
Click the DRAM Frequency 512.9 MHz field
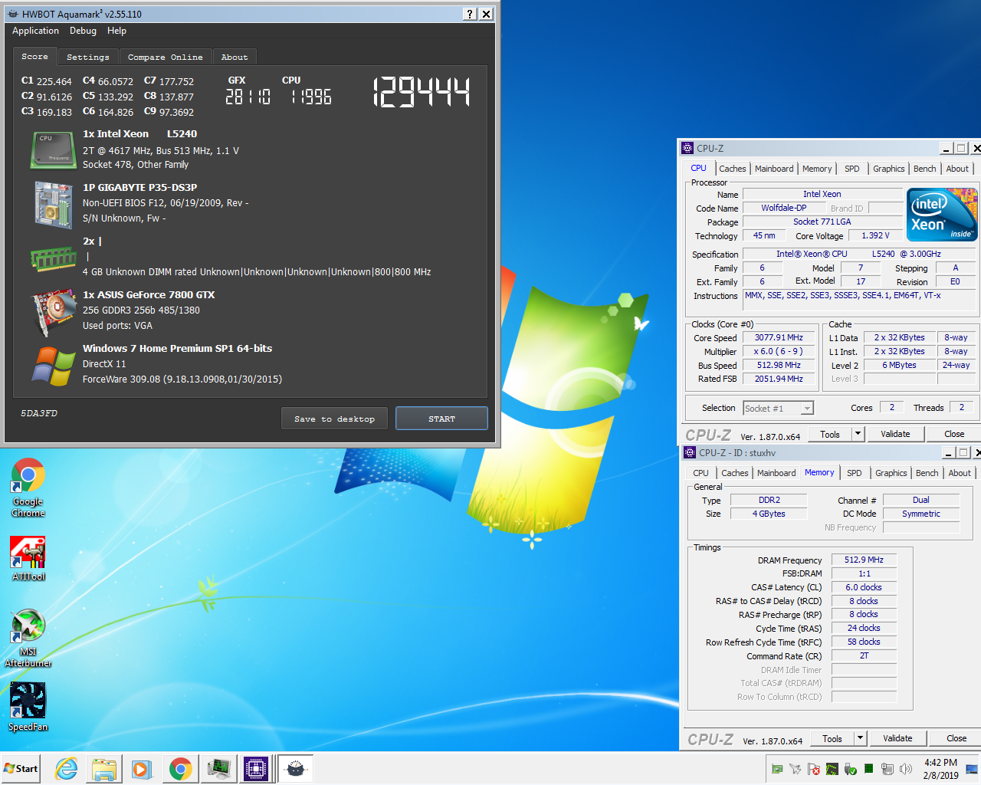pyautogui.click(x=864, y=560)
